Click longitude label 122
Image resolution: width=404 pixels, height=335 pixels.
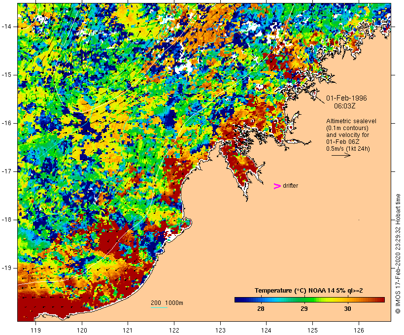(174, 330)
